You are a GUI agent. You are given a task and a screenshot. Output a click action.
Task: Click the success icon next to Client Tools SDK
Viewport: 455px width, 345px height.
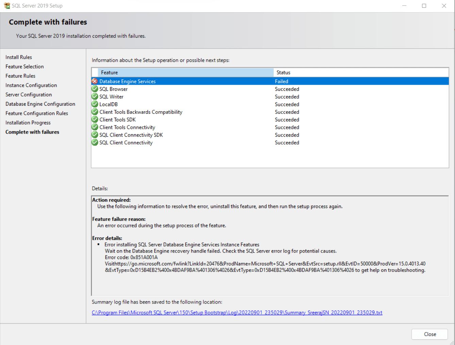(95, 119)
